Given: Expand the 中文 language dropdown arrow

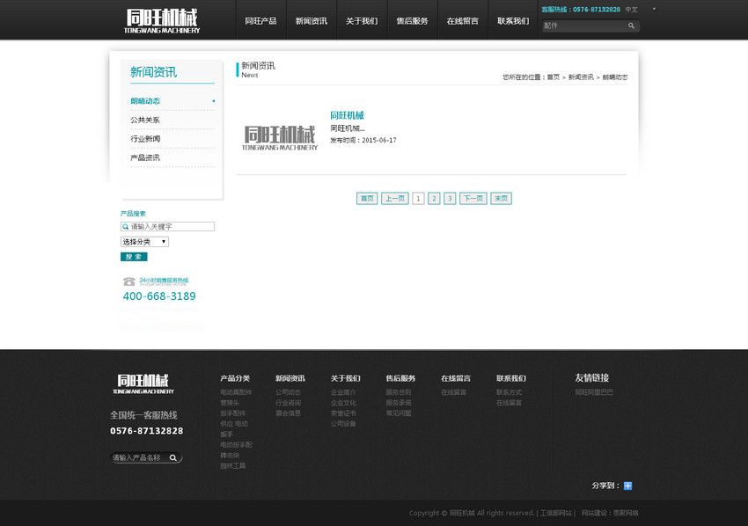Looking at the screenshot, I should point(654,9).
